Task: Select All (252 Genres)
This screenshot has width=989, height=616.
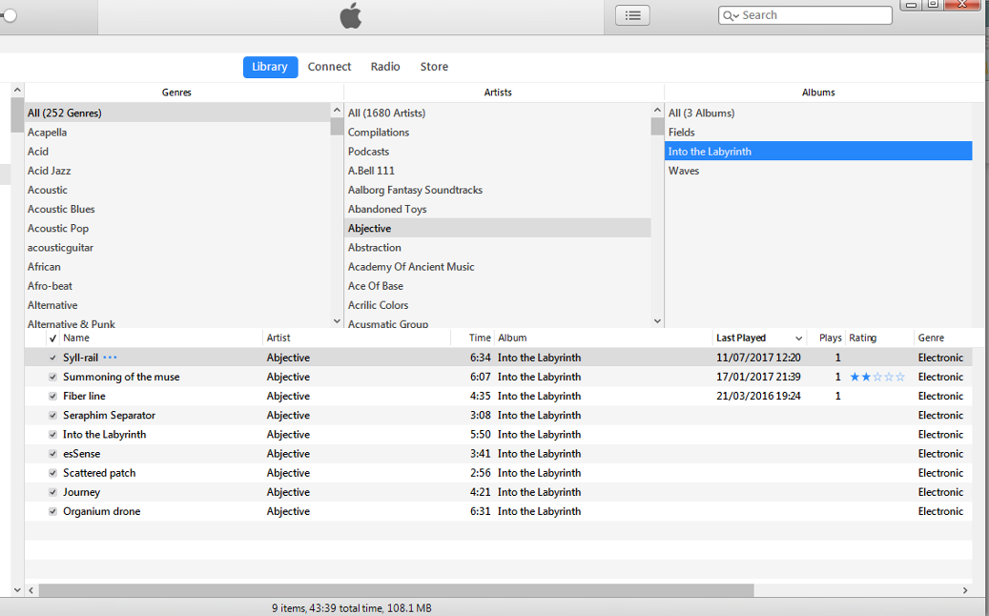Action: pyautogui.click(x=177, y=113)
